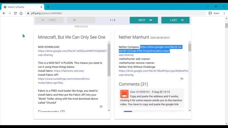Viewport: 228px width, 128px height.
Task: Open User #15508101 profile link
Action: [140, 92]
